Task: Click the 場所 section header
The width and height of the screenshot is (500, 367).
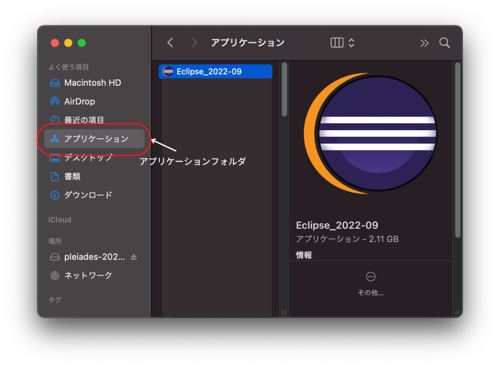Action: (x=55, y=241)
